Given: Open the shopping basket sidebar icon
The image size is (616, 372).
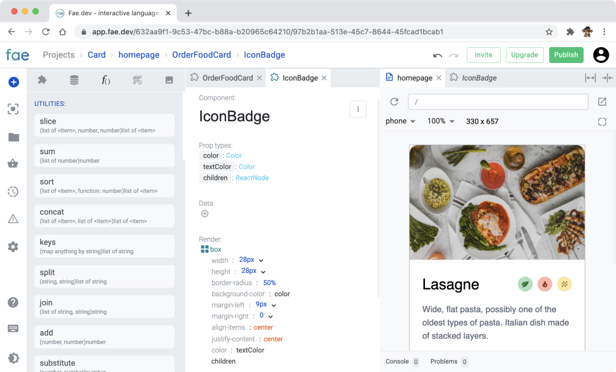Looking at the screenshot, I should pos(13,163).
